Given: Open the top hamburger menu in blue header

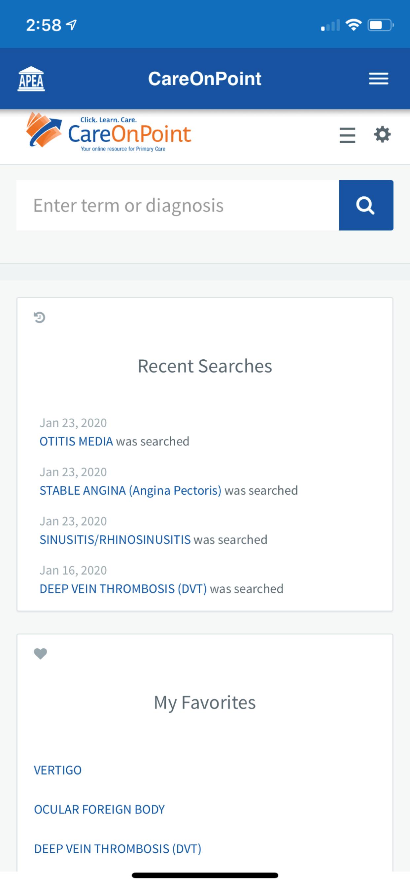Looking at the screenshot, I should tap(378, 79).
